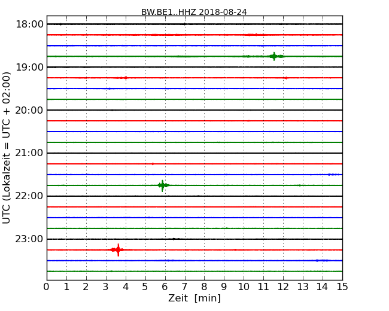Pick the blue disturbance near minute 14 after 23:00
389x311 pixels.
[x=322, y=260]
